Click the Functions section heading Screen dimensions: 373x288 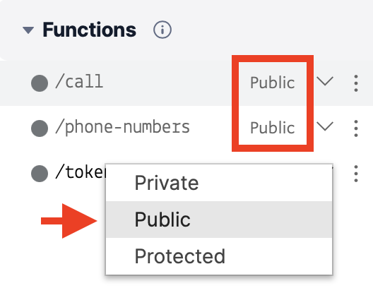pos(90,30)
